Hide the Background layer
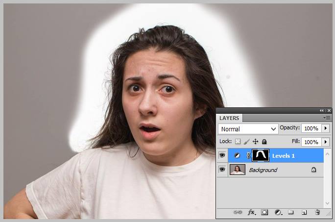Viewport: 335px width, 222px height. (222, 170)
